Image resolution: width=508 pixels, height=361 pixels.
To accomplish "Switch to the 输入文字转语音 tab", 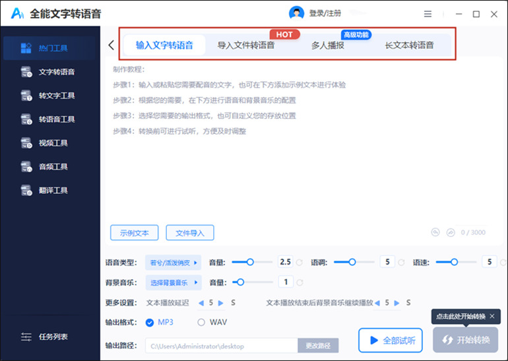I will pos(164,45).
